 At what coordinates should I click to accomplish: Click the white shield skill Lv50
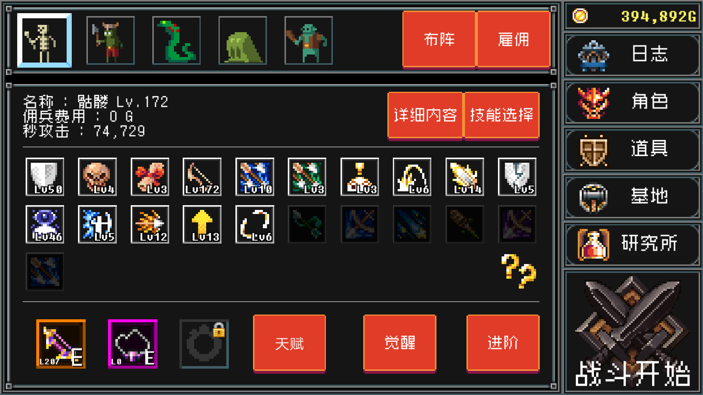tap(45, 177)
